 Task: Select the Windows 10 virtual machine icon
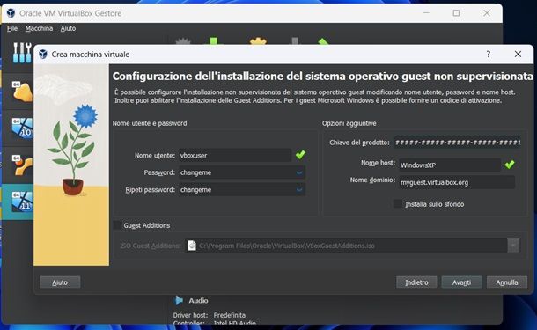pos(23,128)
